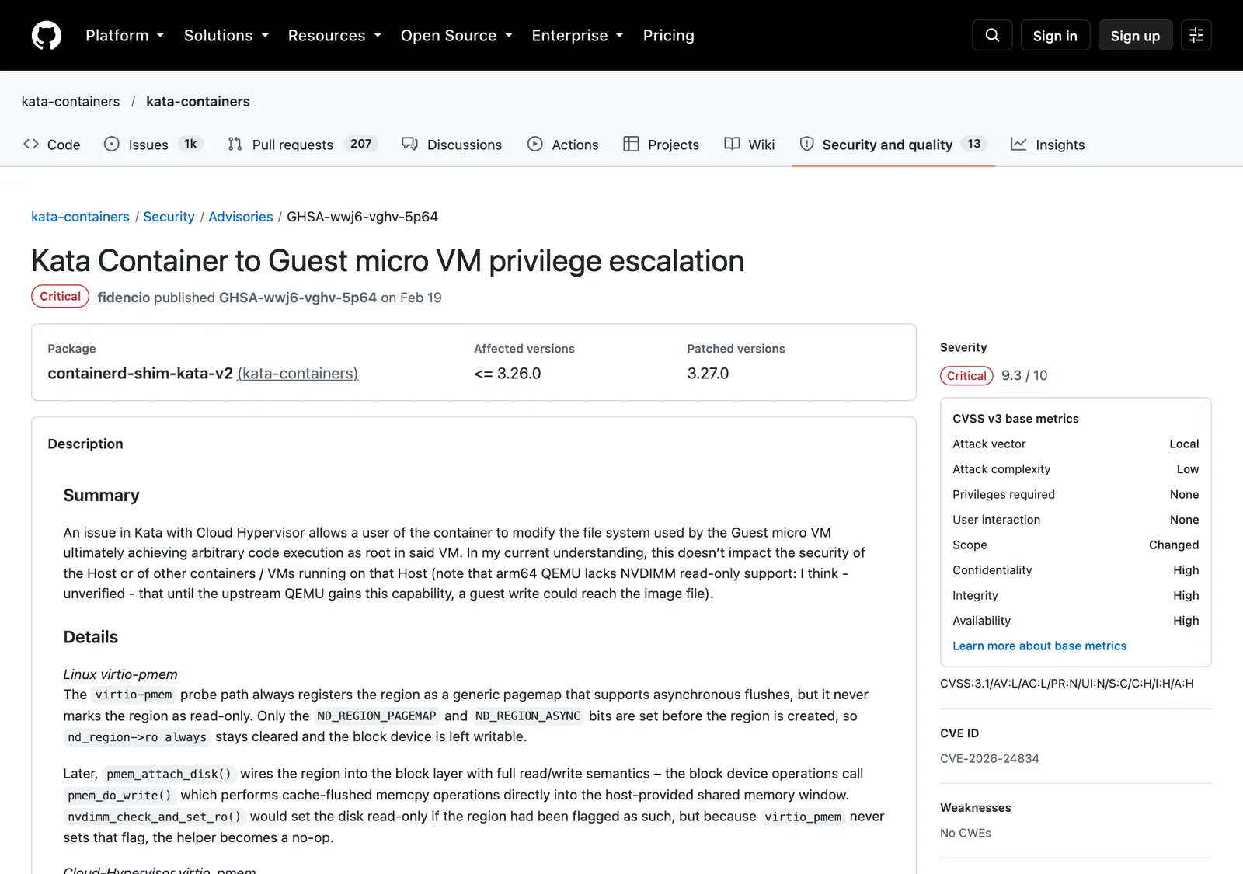Screen dimensions: 1243x874
Task: Click the patched version 3.27.0
Action: click(708, 374)
